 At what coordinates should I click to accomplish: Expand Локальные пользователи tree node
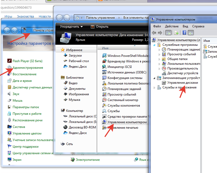[159, 64]
